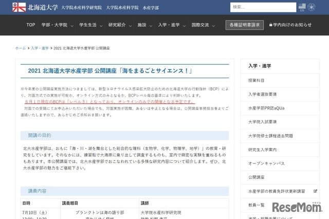The height and width of the screenshot is (219, 329).
Task: Open 研究生入学案内 in sidebar
Action: 262,150
